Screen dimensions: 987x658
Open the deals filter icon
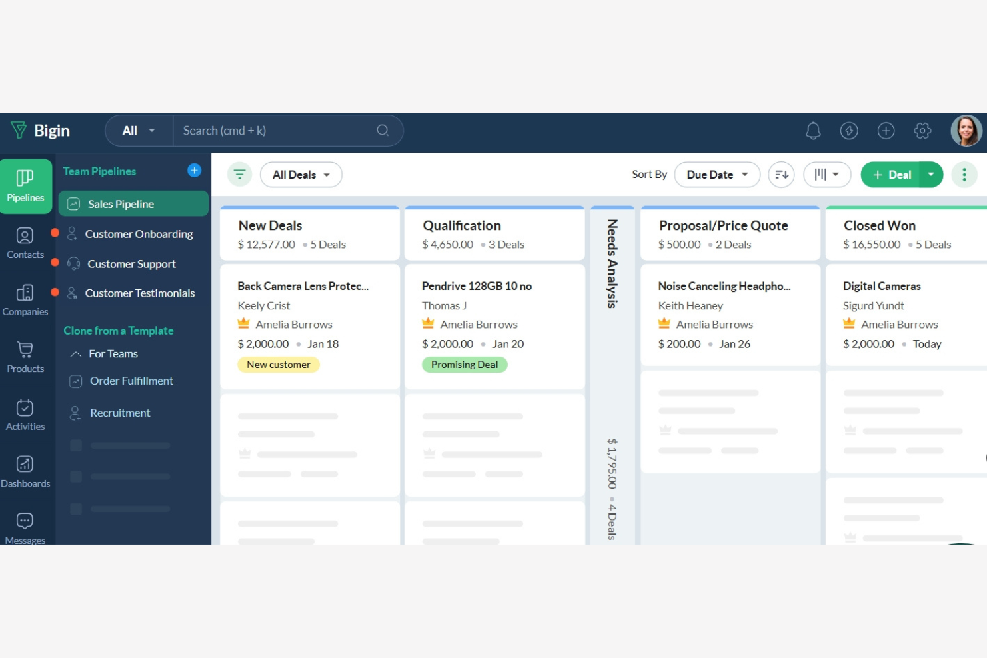click(239, 175)
